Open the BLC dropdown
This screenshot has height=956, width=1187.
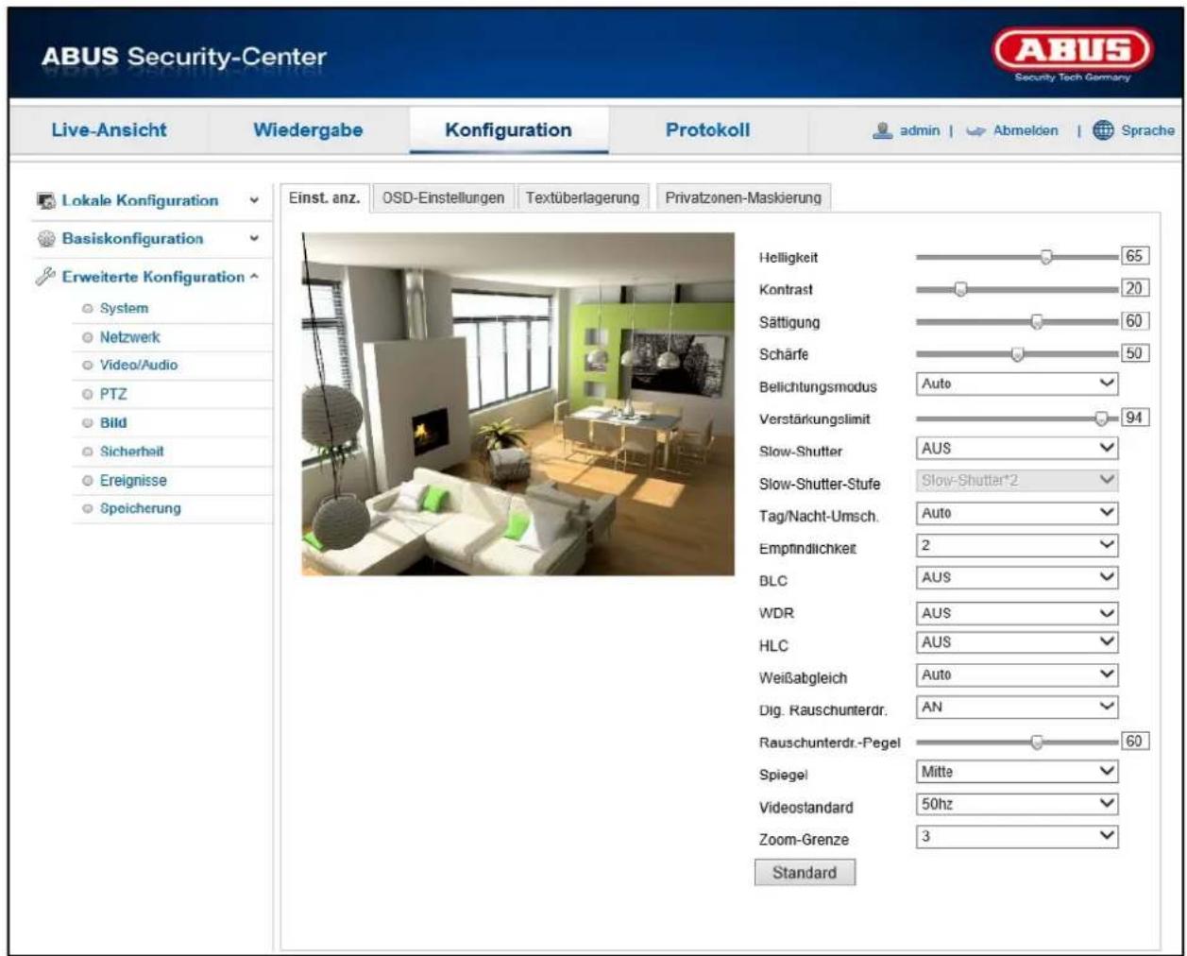click(1017, 577)
